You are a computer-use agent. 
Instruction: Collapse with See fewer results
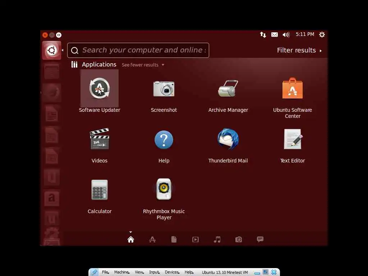tap(143, 65)
